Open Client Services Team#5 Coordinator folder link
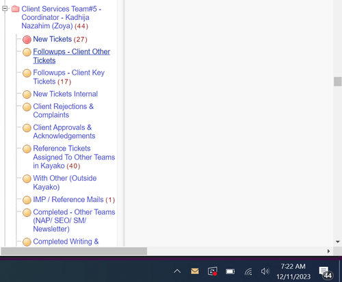Image resolution: width=342 pixels, height=282 pixels. coord(62,17)
